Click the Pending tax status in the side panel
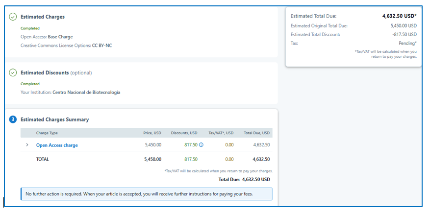Viewport: 429px width, 212px height. tap(407, 43)
